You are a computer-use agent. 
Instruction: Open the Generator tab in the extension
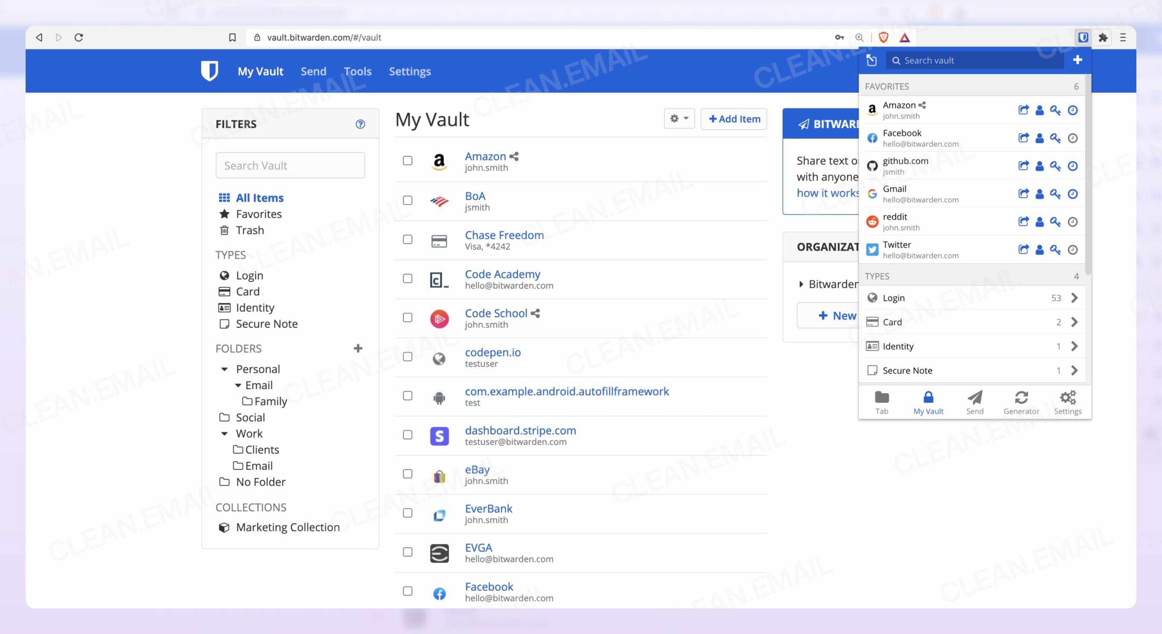click(1021, 402)
